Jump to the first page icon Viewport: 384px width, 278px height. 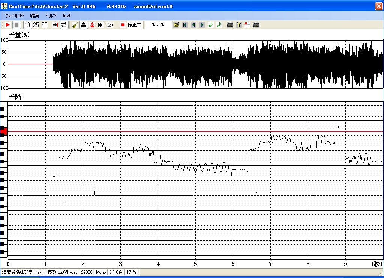(185, 25)
